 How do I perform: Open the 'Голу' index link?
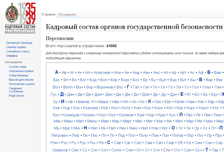(x=206, y=87)
